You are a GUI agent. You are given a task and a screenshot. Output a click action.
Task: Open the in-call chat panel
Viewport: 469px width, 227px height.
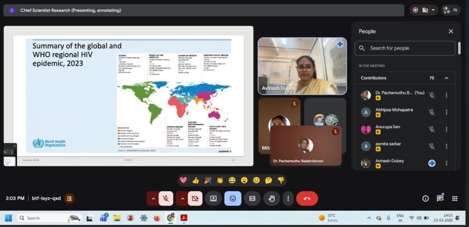pos(440,198)
